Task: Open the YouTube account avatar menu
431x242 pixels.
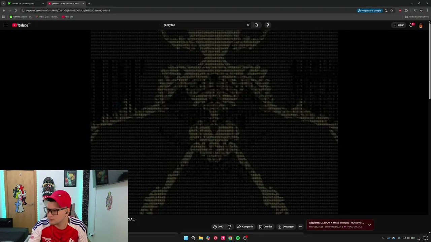Action: click(x=421, y=25)
